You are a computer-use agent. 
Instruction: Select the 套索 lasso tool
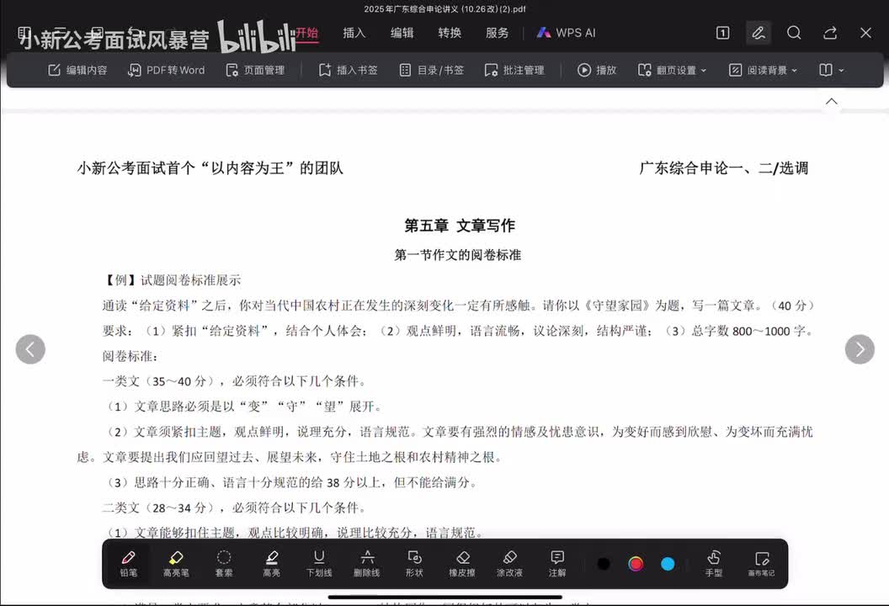[x=224, y=563]
